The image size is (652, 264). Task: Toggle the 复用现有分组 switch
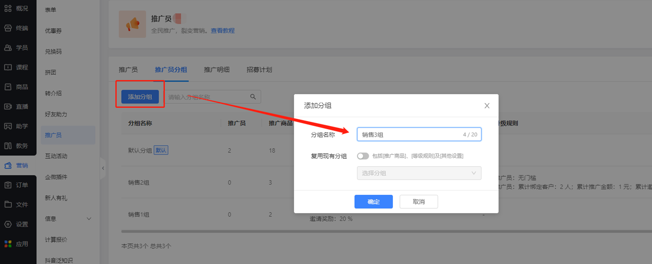pyautogui.click(x=363, y=156)
